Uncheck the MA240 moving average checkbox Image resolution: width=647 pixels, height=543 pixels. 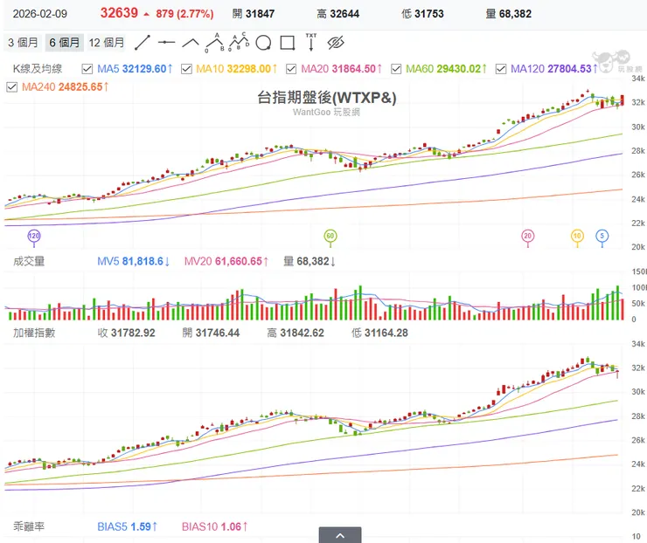tap(12, 87)
